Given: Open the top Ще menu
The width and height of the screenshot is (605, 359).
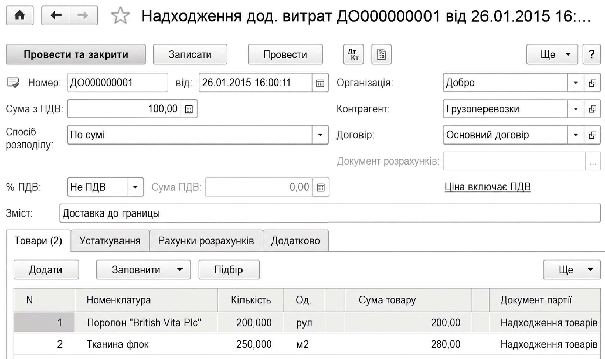Looking at the screenshot, I should 552,55.
